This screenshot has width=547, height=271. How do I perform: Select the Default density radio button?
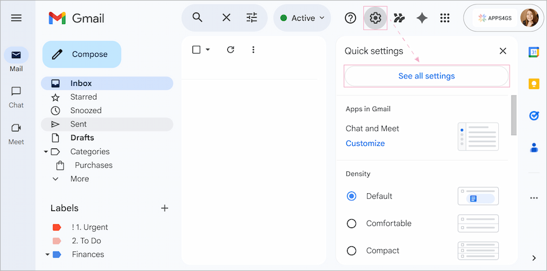click(351, 196)
